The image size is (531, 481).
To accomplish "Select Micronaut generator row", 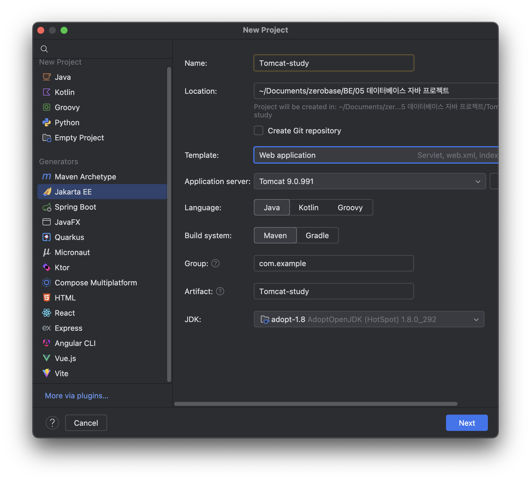I will [x=102, y=252].
